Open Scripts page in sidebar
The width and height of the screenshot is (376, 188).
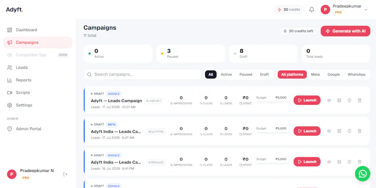pyautogui.click(x=38, y=93)
